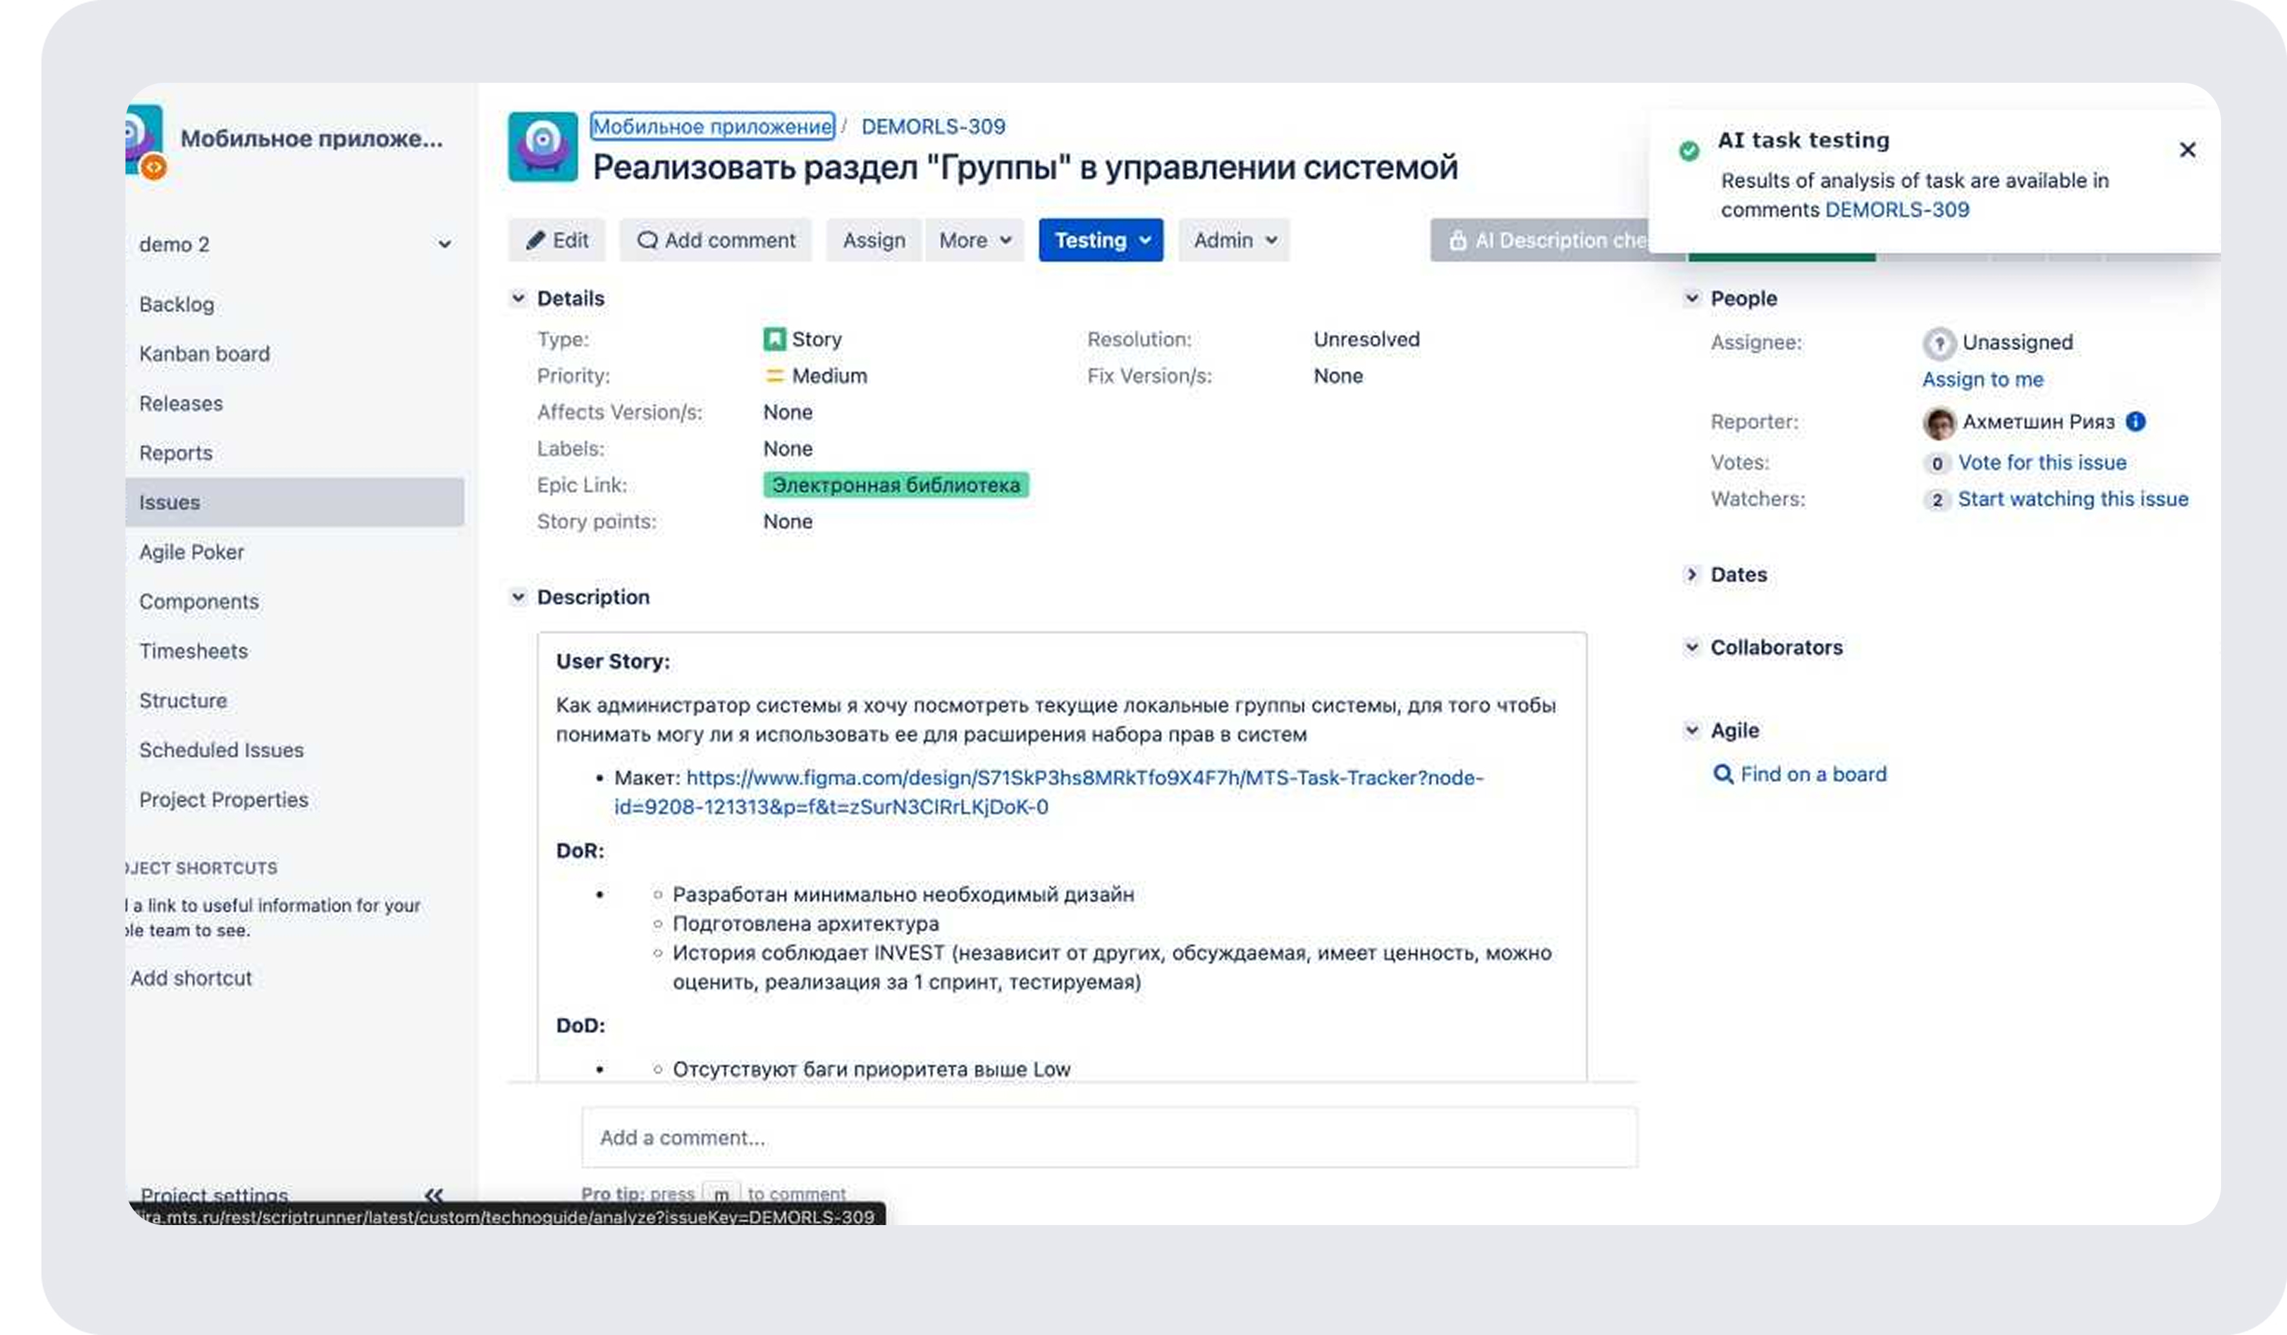The width and height of the screenshot is (2287, 1335).
Task: Open the More actions dropdown
Action: pos(974,241)
